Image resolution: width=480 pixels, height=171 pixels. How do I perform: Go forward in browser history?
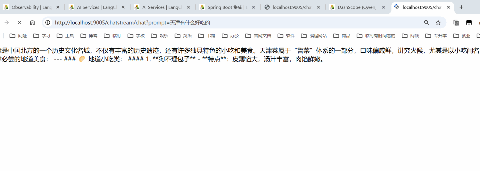pyautogui.click(x=7, y=22)
